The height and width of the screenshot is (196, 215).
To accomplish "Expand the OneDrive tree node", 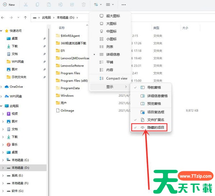I will click(2, 87).
